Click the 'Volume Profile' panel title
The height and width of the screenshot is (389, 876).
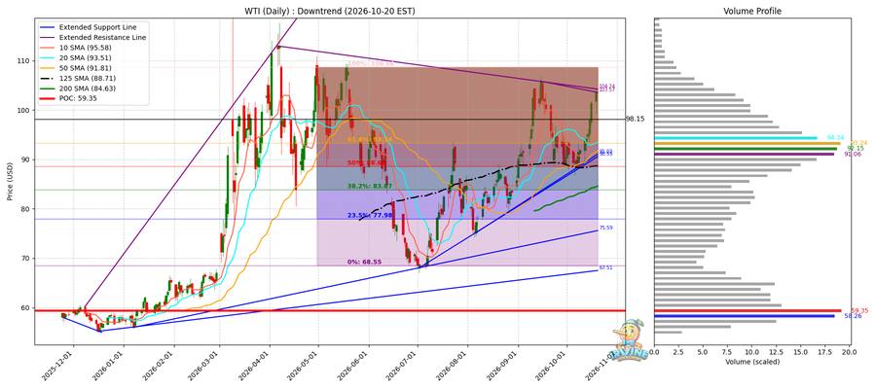point(752,11)
